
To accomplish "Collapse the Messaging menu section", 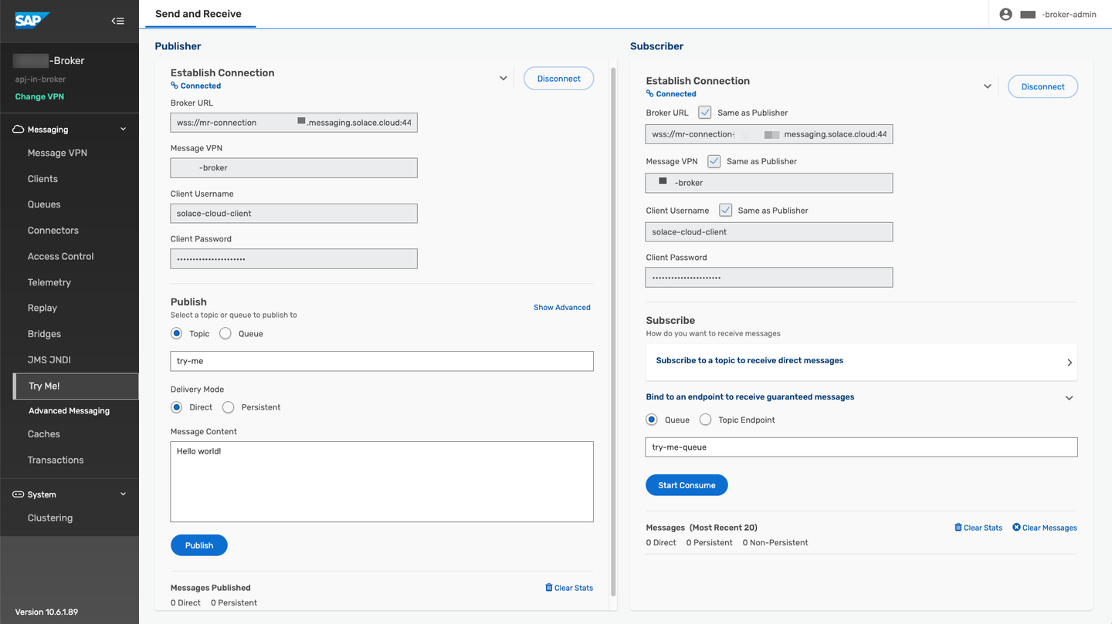I will (x=124, y=130).
